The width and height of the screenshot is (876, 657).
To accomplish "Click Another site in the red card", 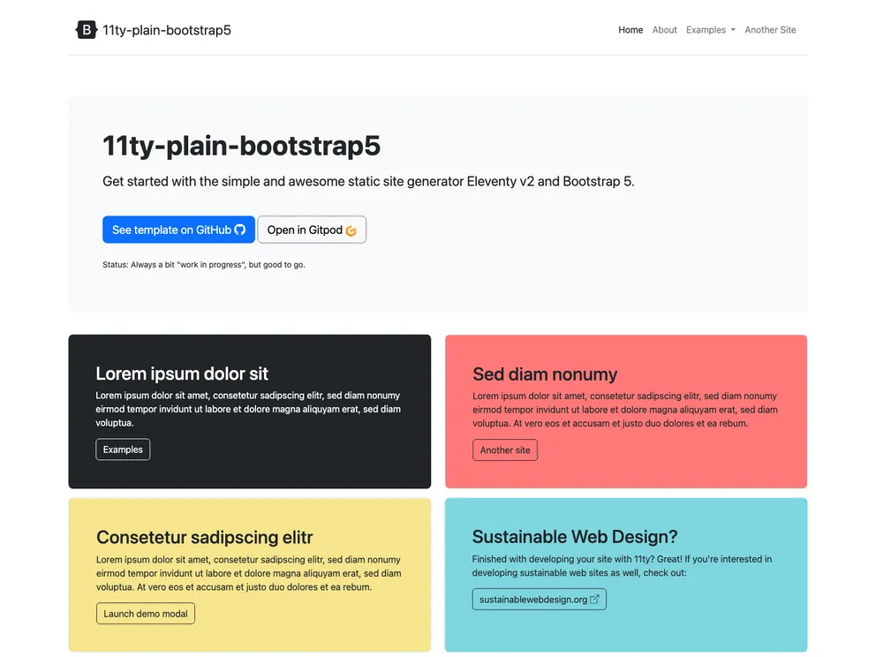I will click(504, 449).
